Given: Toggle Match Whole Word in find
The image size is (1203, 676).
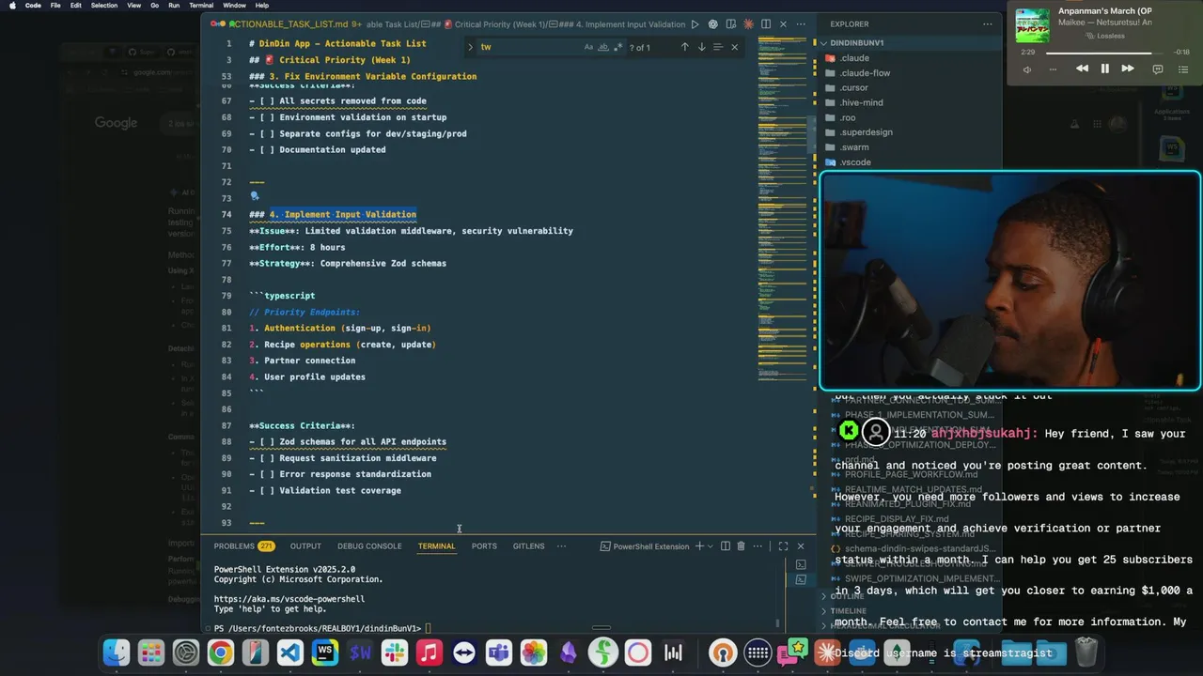Looking at the screenshot, I should [603, 47].
